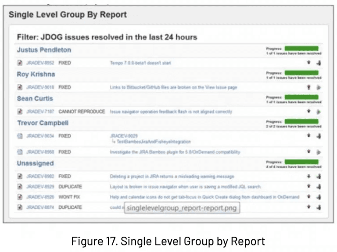Screen dimensions: 337x252
Task: Open TestBambooJiraAndFisheyeIntegration sub-task summary
Action: pyautogui.click(x=154, y=142)
